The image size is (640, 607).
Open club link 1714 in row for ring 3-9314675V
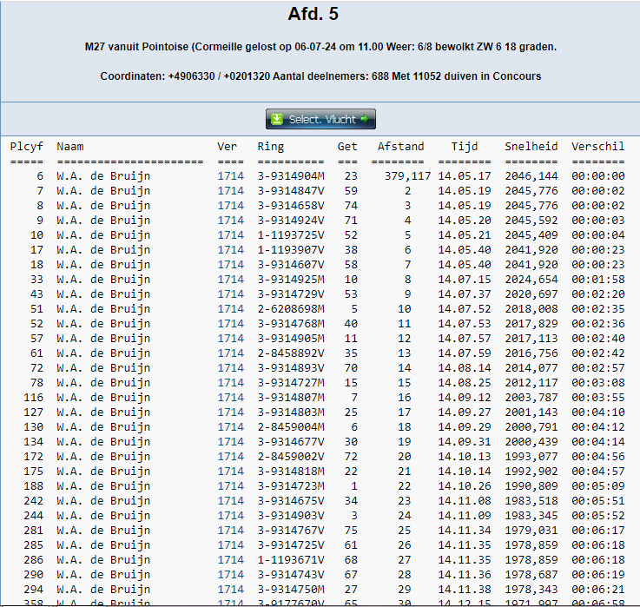pos(231,500)
